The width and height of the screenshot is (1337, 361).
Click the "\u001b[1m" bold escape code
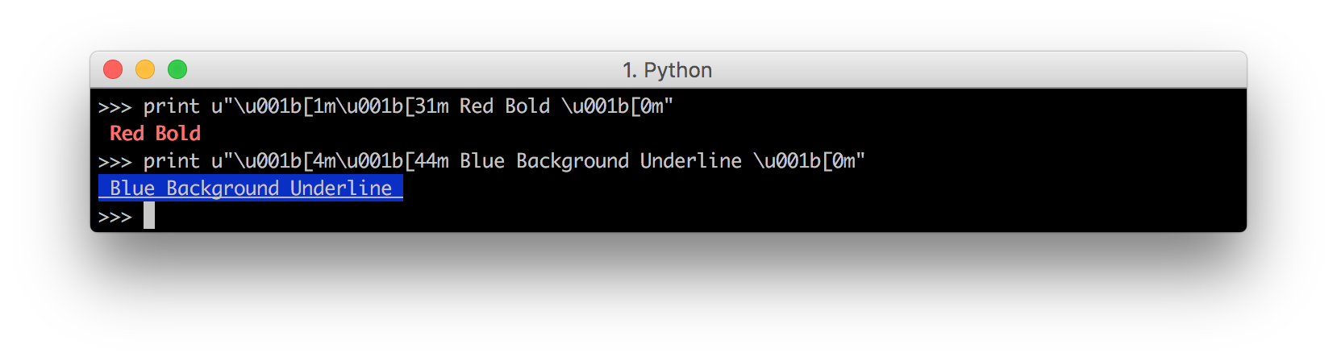click(279, 106)
